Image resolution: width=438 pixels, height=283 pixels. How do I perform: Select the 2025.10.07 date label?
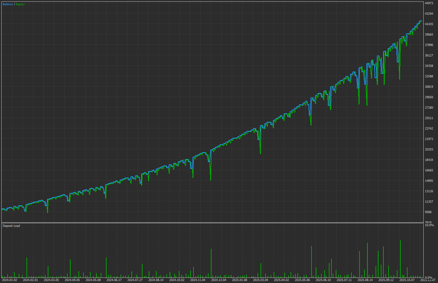pos(407,280)
